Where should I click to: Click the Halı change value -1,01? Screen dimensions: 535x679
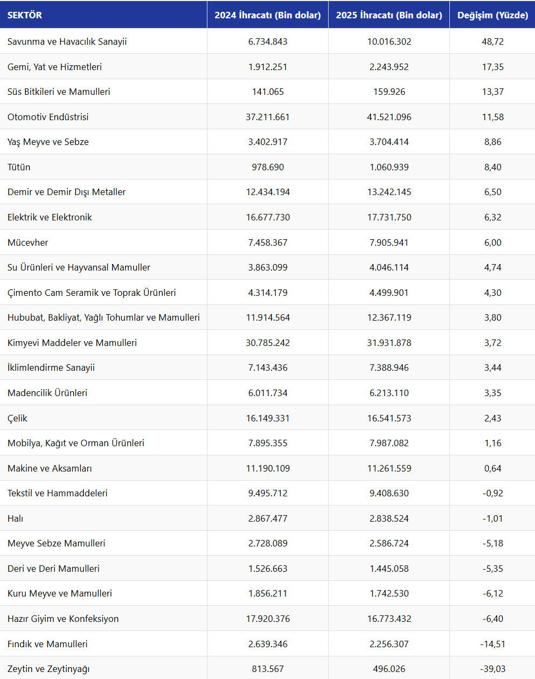click(x=492, y=518)
